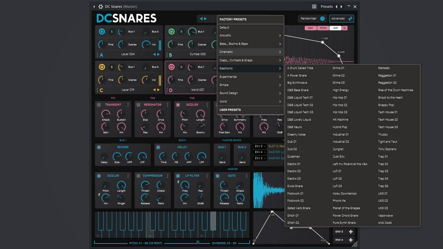Viewport: 443px width, 249px height.
Task: Load previous sample for Layer 004
Action: [x=154, y=54]
